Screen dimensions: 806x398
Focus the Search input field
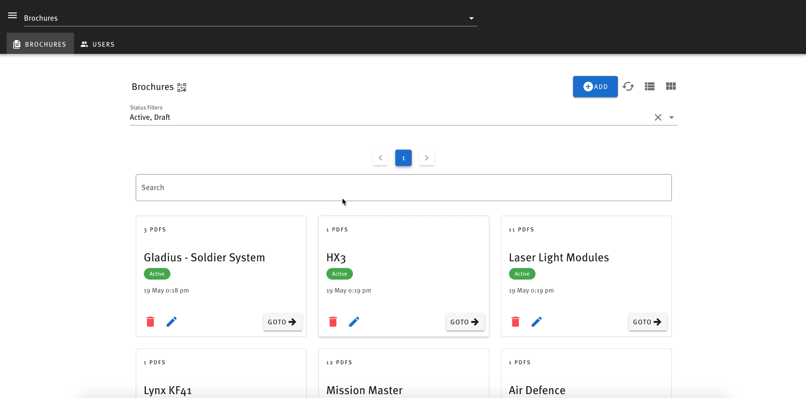[403, 188]
